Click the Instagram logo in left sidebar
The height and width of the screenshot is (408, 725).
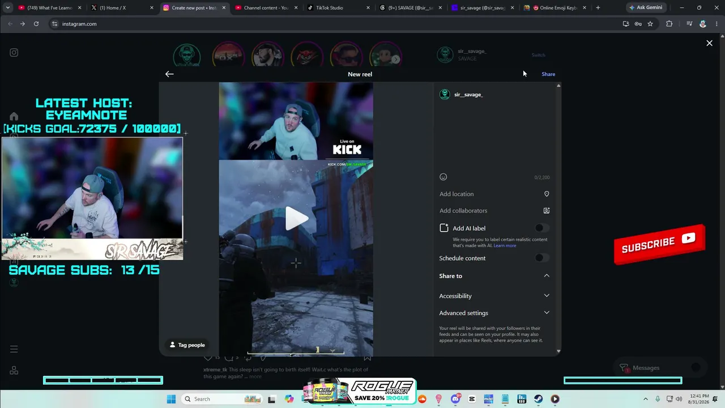14,53
